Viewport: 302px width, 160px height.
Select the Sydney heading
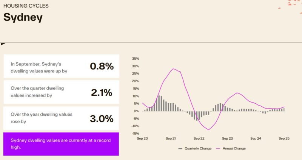click(x=23, y=17)
